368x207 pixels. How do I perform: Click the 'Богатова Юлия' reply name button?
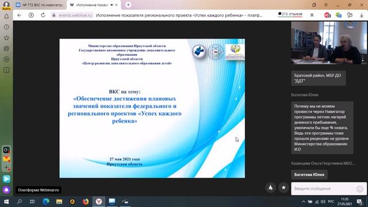pyautogui.click(x=309, y=175)
